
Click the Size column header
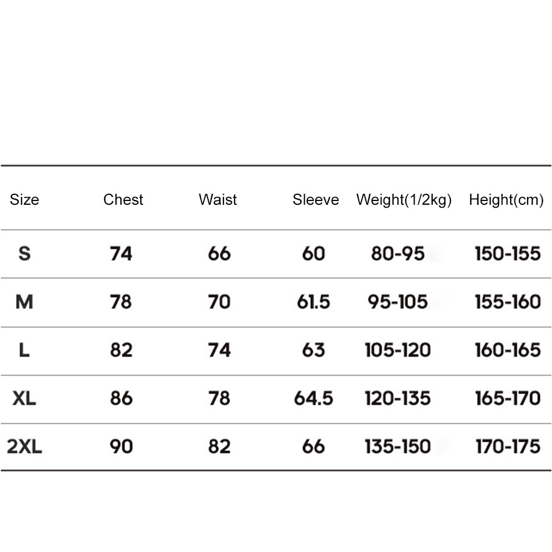coord(24,200)
